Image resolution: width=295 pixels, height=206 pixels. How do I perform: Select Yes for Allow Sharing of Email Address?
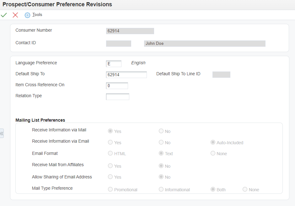coord(110,177)
